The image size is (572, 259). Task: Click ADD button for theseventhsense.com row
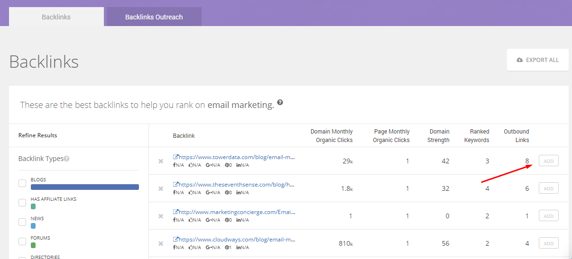pos(549,188)
